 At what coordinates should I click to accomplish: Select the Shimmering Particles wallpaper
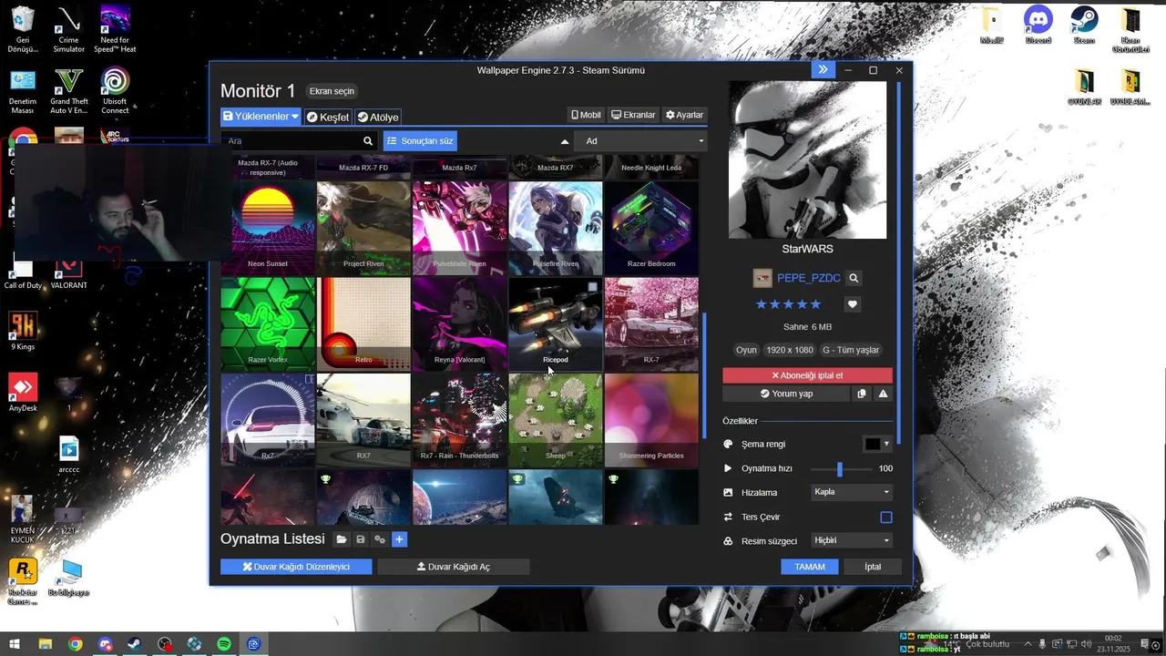click(x=651, y=419)
